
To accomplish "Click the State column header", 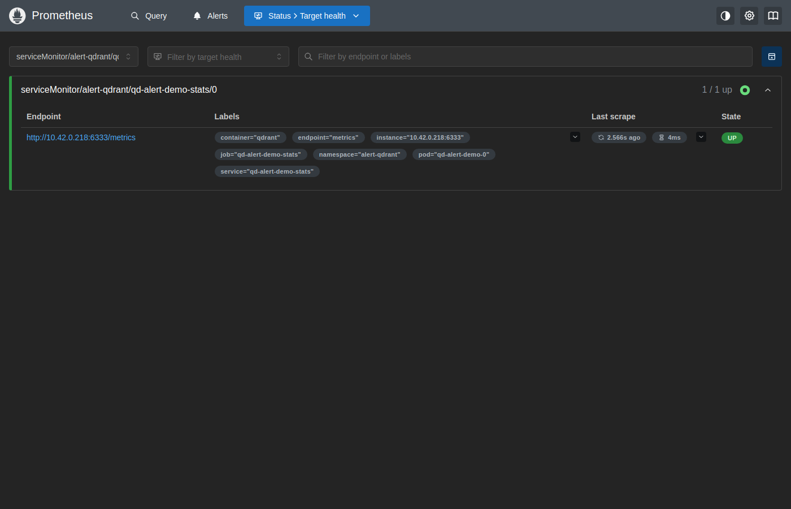I will coord(731,117).
